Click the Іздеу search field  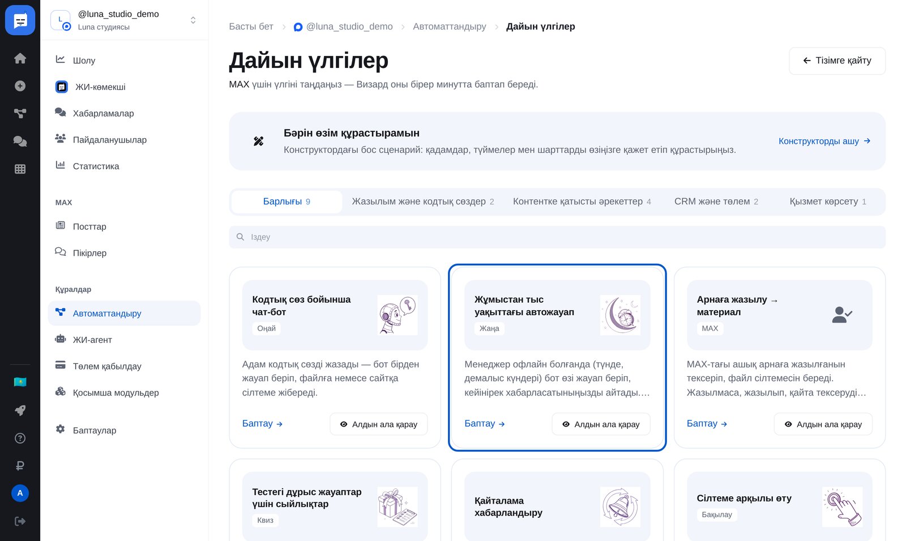(x=557, y=237)
